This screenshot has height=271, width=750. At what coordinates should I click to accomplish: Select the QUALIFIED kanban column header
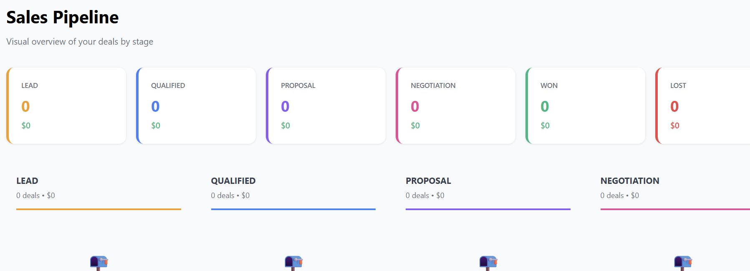pos(233,181)
